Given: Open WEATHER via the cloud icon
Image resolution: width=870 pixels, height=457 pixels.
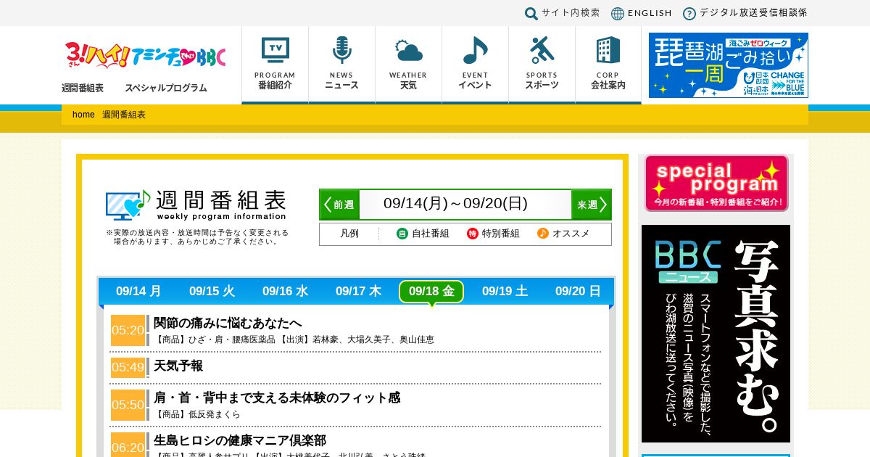Looking at the screenshot, I should 409,51.
